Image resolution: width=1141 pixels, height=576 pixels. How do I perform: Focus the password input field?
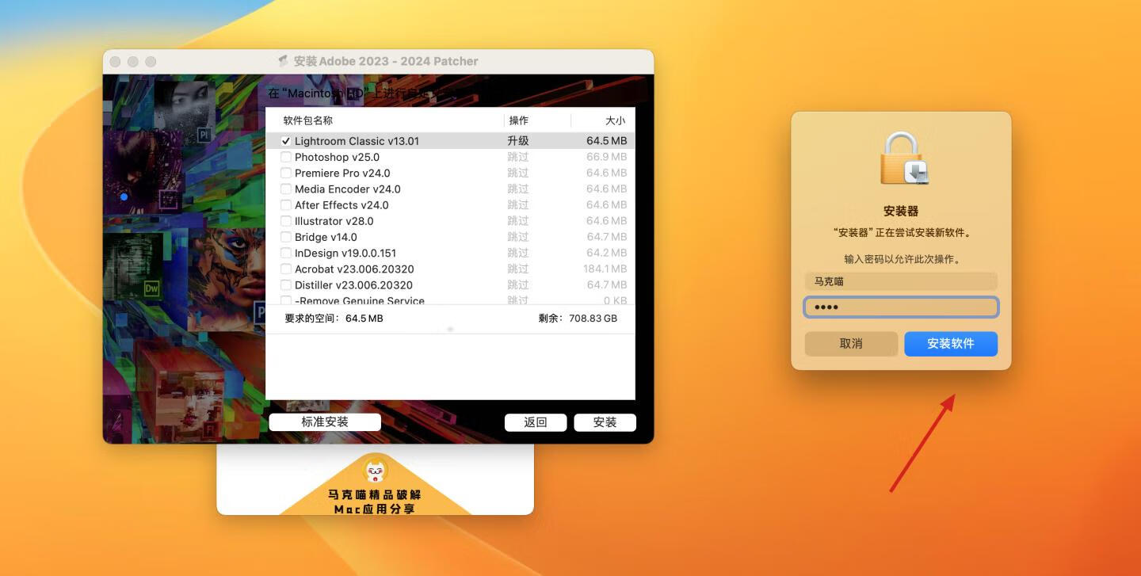(x=901, y=307)
